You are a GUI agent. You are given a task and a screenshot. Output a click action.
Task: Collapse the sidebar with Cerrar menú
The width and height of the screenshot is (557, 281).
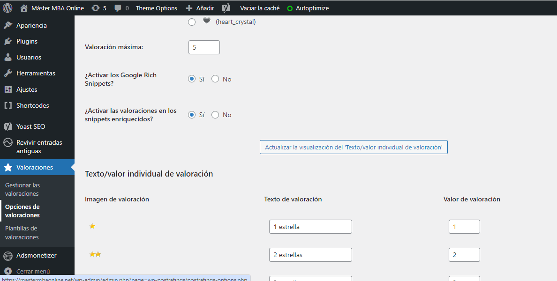pyautogui.click(x=33, y=271)
